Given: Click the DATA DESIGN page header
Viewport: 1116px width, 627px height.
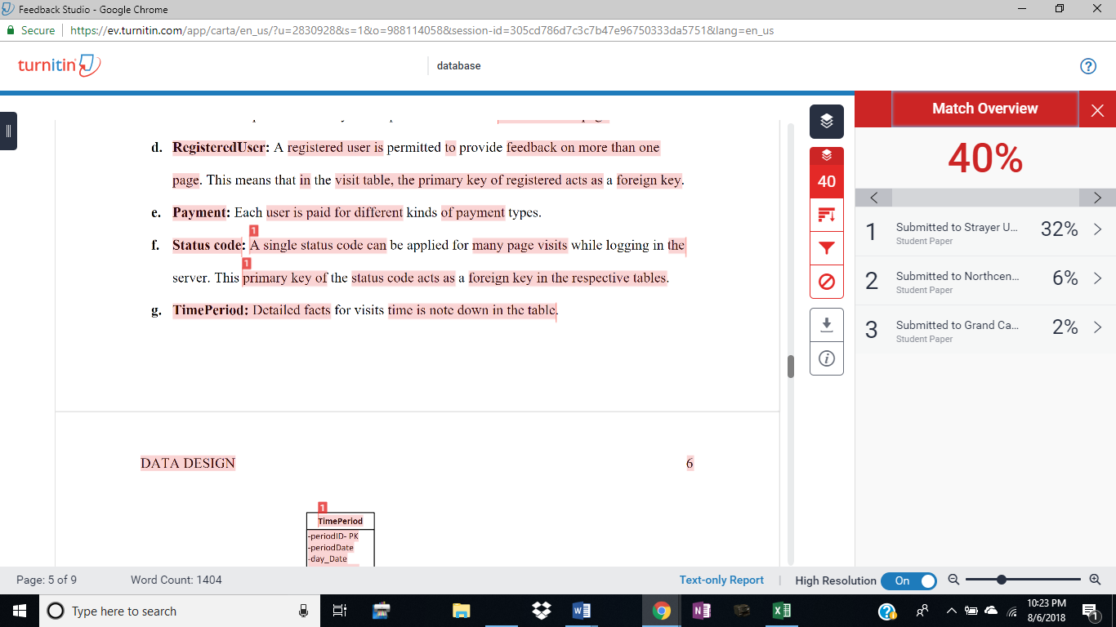Looking at the screenshot, I should [188, 463].
